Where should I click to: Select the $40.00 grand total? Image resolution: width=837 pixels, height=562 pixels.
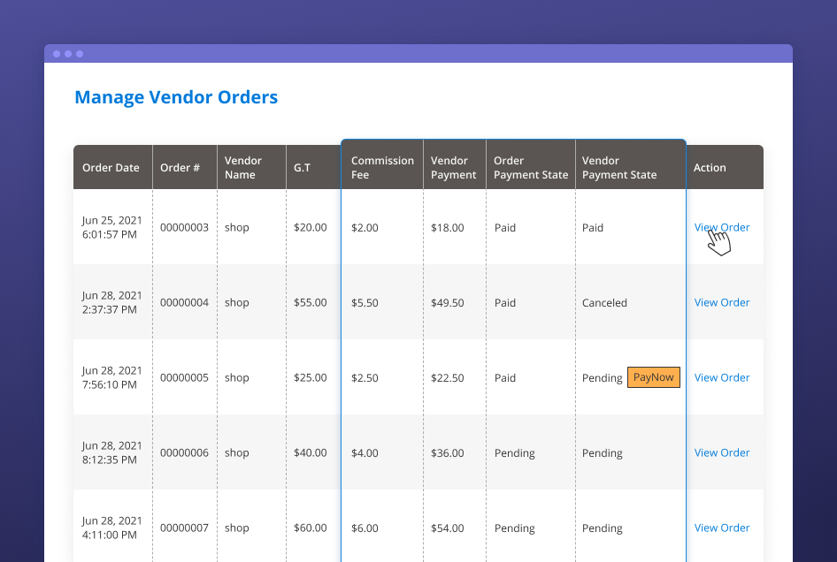[311, 452]
